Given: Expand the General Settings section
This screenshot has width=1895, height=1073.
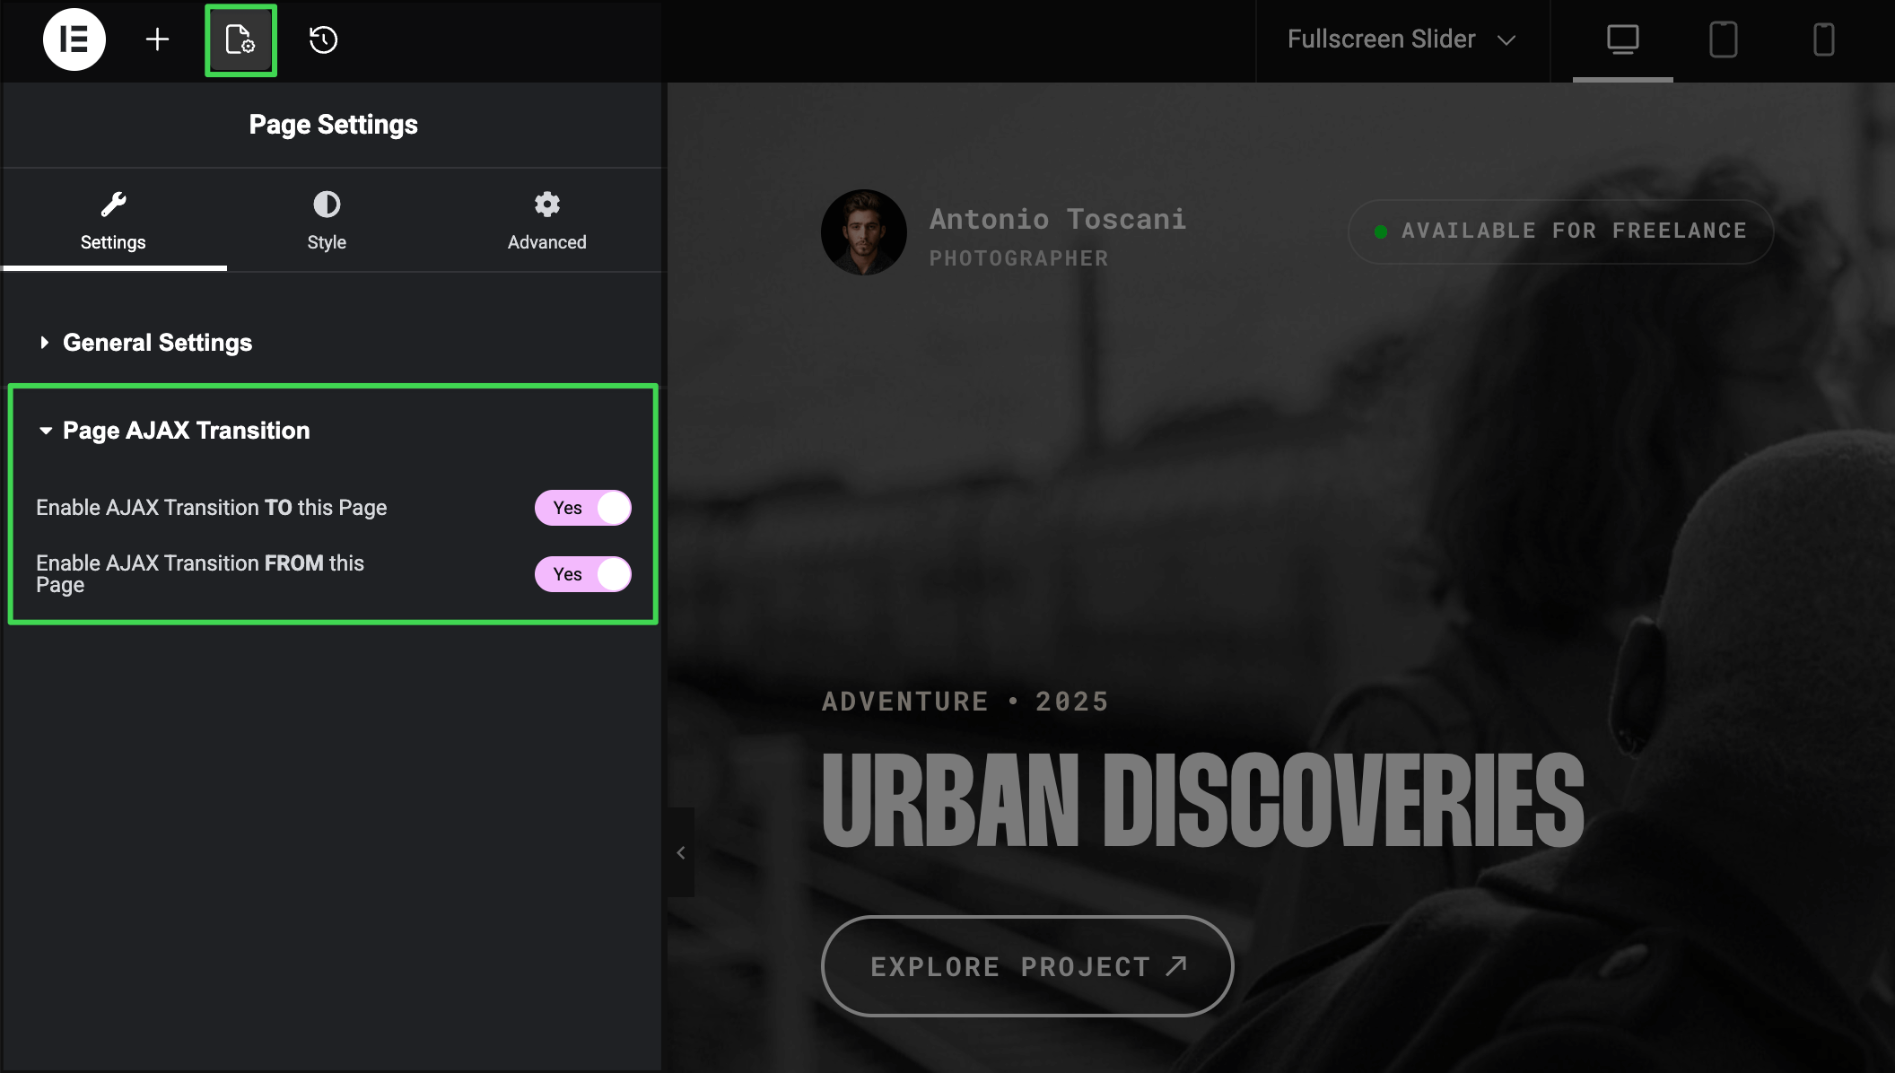Looking at the screenshot, I should pos(157,343).
